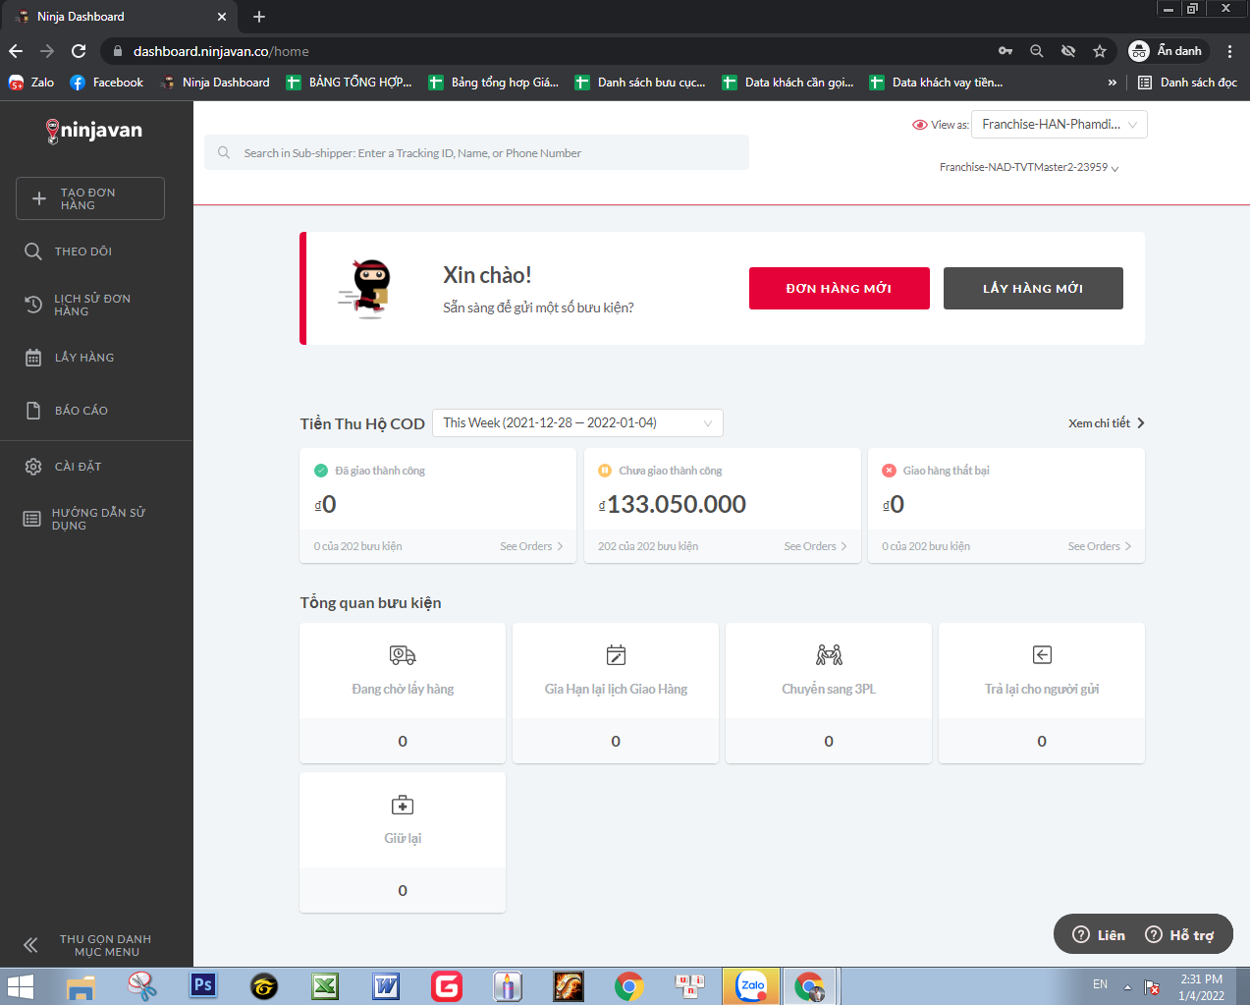The height and width of the screenshot is (1005, 1250).
Task: Expand Franchise-NAD-TVTMaster2-23959 account menu
Action: [1029, 167]
